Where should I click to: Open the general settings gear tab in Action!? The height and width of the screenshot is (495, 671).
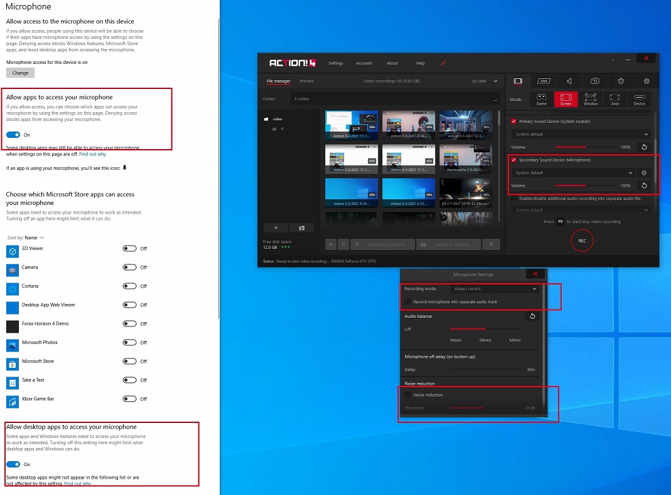click(x=647, y=81)
